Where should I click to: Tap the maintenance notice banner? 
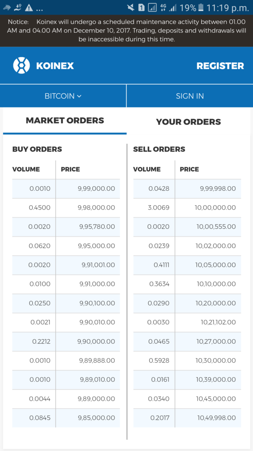(126, 31)
